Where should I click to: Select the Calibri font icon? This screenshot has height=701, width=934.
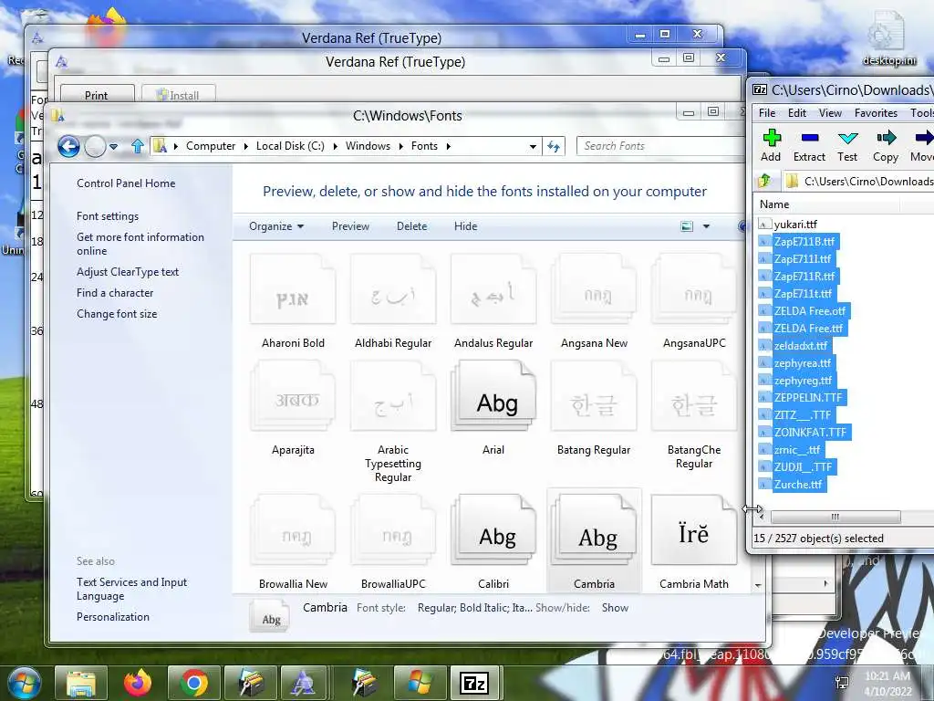click(493, 530)
